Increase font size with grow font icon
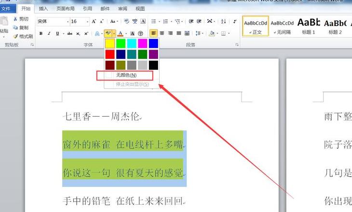Image resolution: width=352 pixels, height=212 pixels. pyautogui.click(x=94, y=22)
